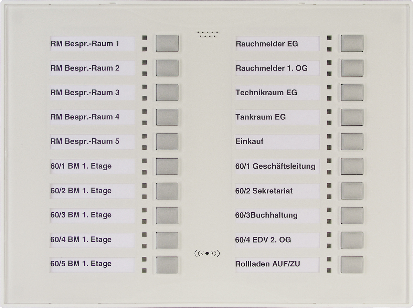
Task: Push the 60/4 EDV 2. OG button
Action: coord(352,240)
